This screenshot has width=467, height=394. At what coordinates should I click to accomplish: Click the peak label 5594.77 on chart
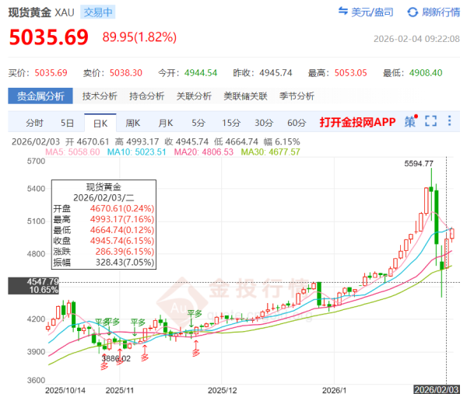pos(419,163)
